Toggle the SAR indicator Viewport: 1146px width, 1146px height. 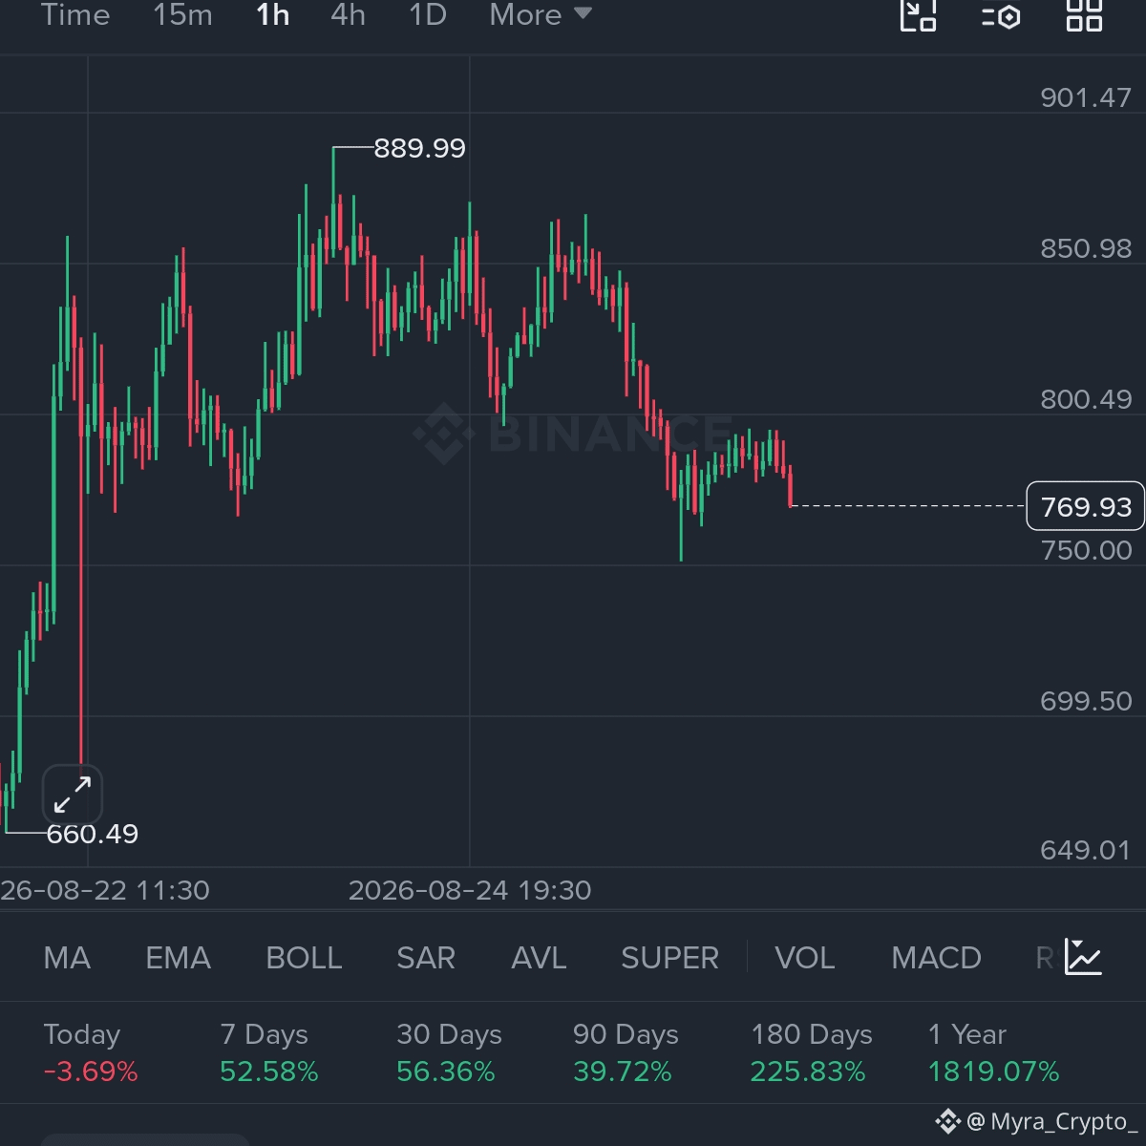(x=426, y=958)
